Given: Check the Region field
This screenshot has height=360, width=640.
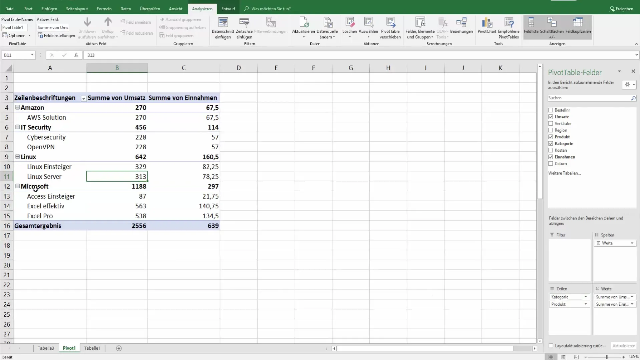Looking at the screenshot, I should click(551, 130).
